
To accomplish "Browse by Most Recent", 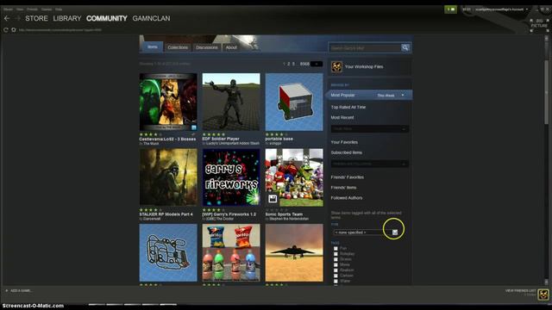I will [342, 117].
